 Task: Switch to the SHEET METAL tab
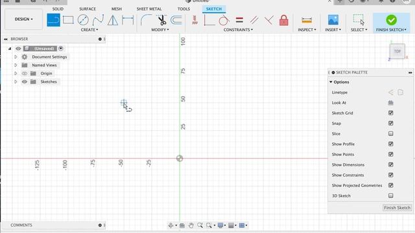point(149,9)
